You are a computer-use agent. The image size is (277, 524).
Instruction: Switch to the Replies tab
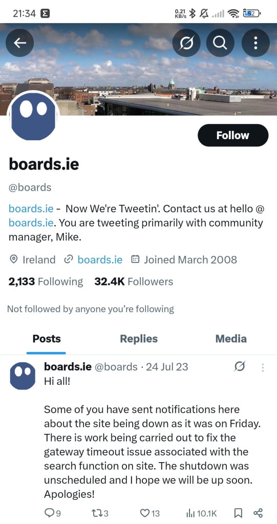[x=138, y=339]
